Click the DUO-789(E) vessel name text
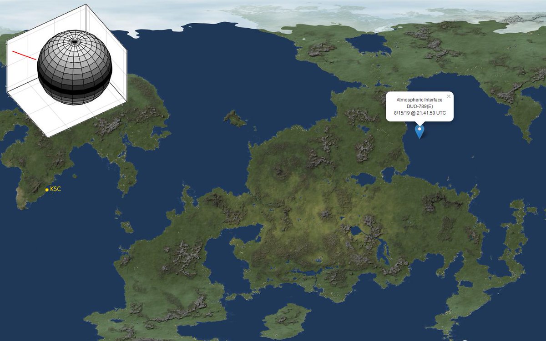 (x=420, y=106)
